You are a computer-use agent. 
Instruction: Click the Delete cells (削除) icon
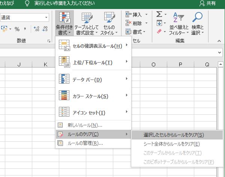pyautogui.click(x=128, y=23)
